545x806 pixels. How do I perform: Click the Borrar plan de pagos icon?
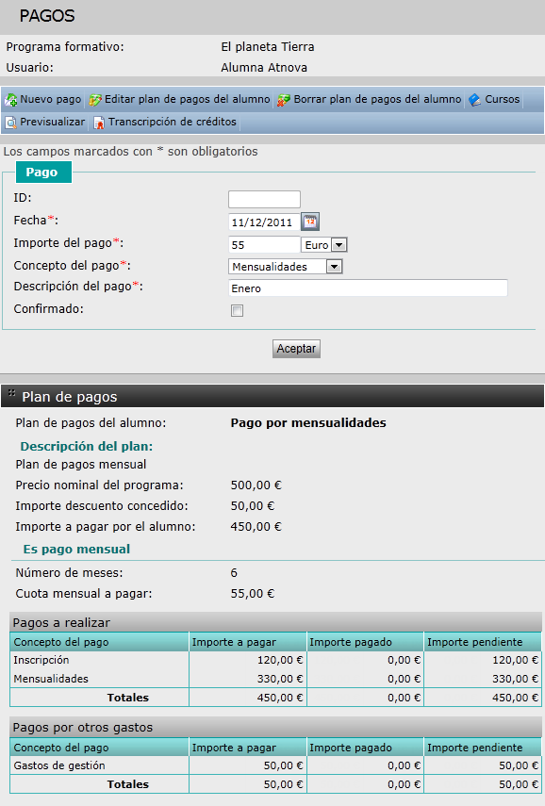click(284, 100)
